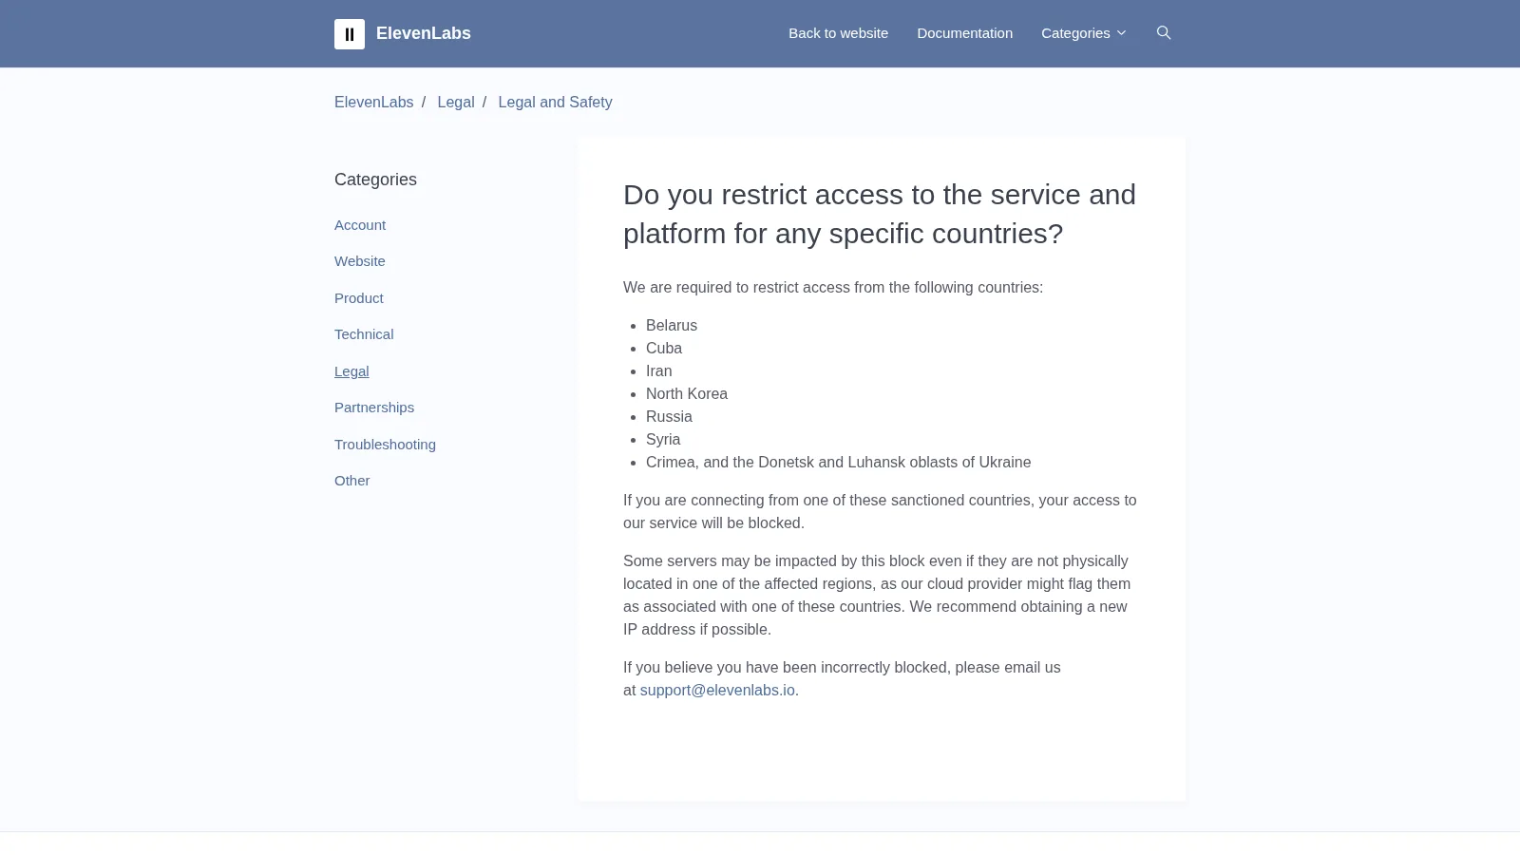Open the Other category
The width and height of the screenshot is (1520, 855).
[x=352, y=481]
